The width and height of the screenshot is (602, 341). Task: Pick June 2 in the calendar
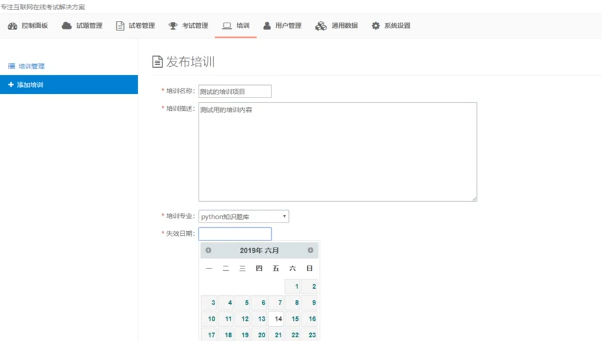pos(310,286)
